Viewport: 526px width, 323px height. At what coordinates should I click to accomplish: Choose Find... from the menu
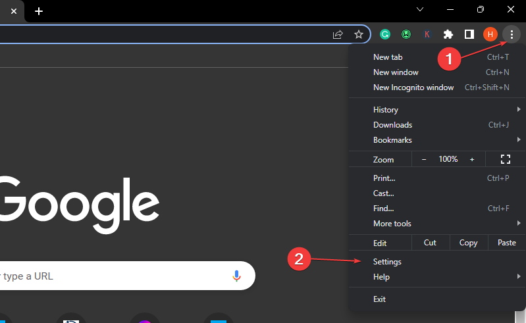click(437, 208)
